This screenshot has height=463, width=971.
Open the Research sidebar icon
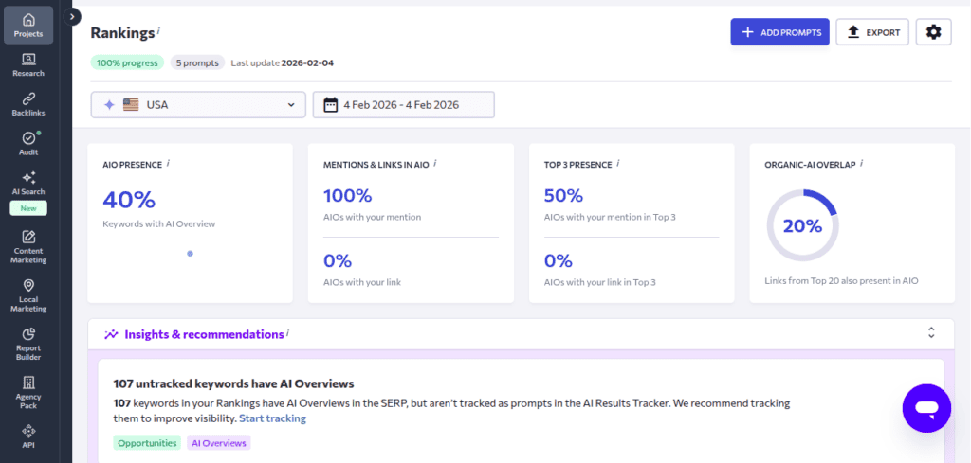point(28,64)
